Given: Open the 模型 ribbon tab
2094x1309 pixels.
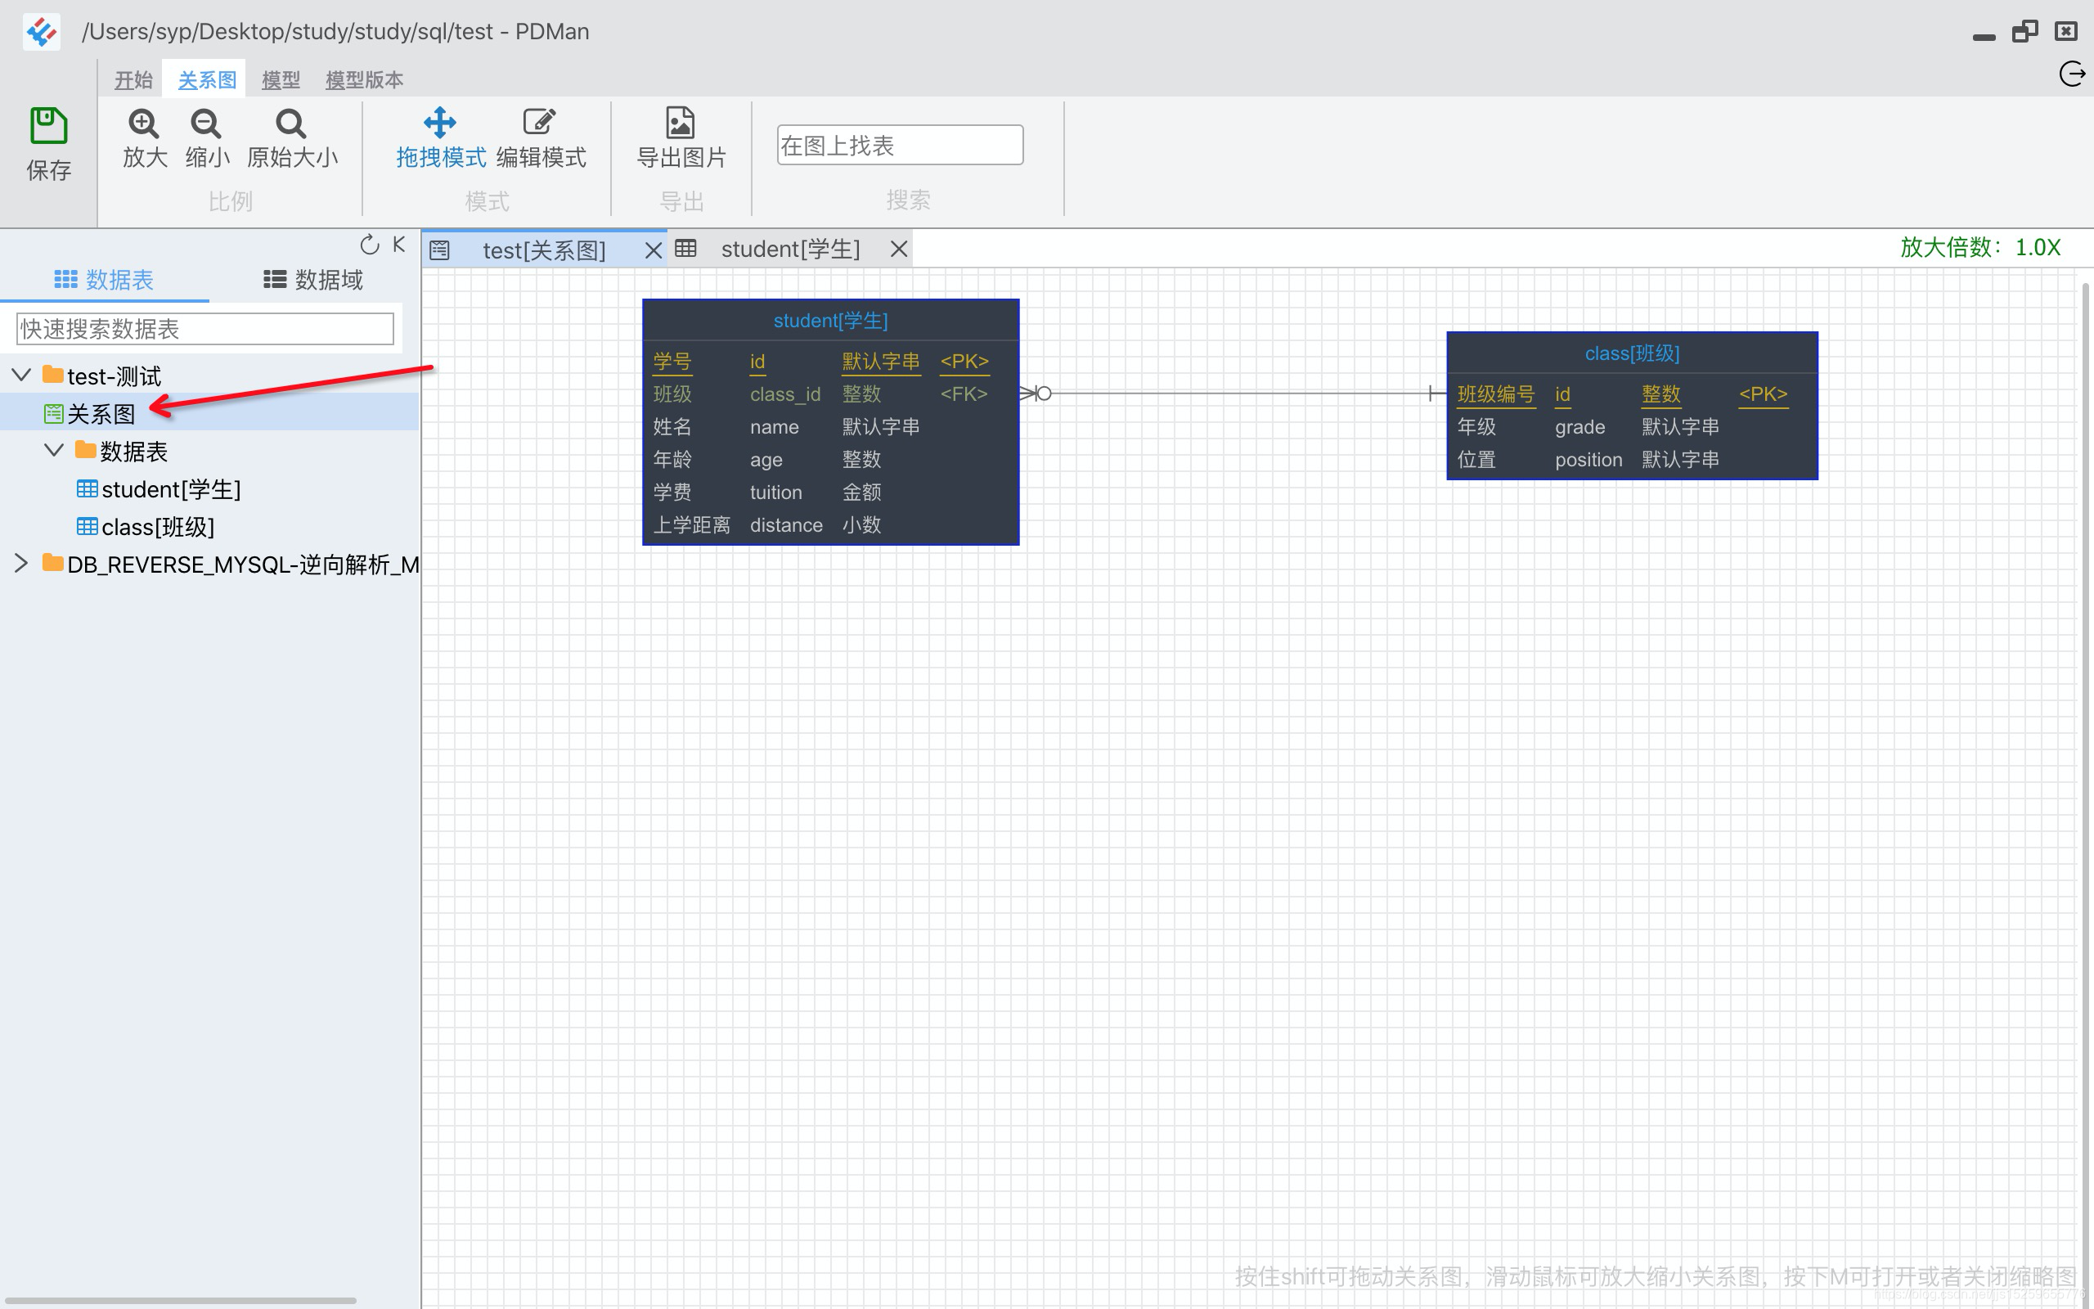Looking at the screenshot, I should click(281, 80).
